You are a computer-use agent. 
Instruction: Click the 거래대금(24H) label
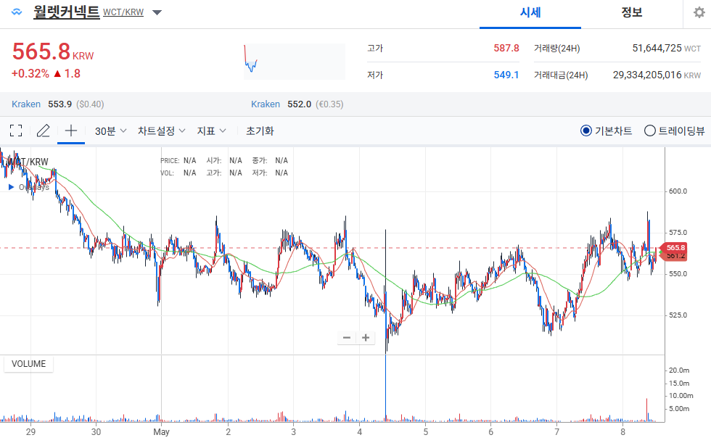561,75
